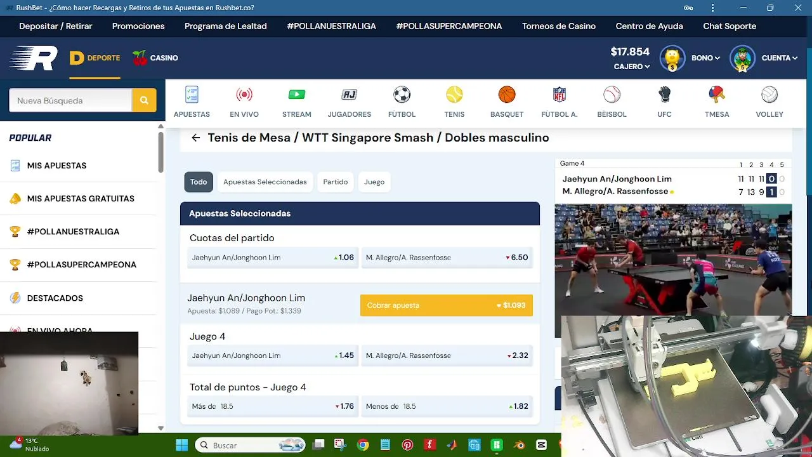Open #POLLASUPERCAMPEONA in the top menu
The image size is (812, 457).
(x=449, y=26)
